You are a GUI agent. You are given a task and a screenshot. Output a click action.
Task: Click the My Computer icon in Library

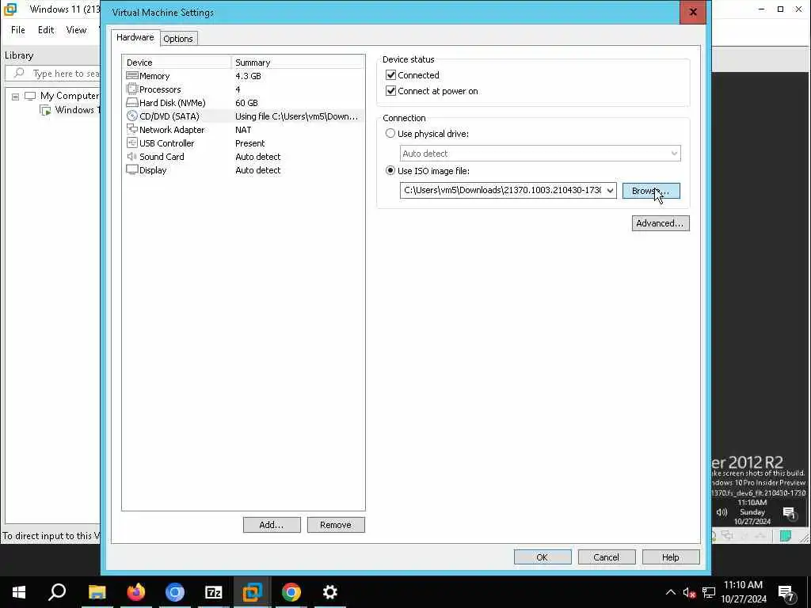(30, 96)
